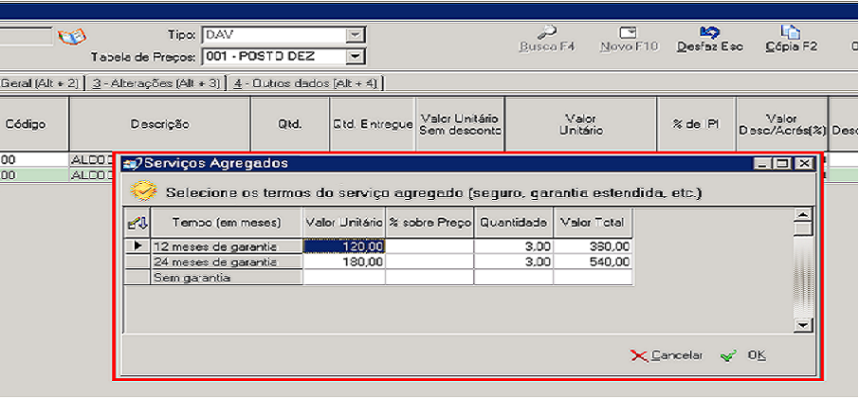Click the % sobre Preço column header
859x399 pixels.
click(x=430, y=223)
